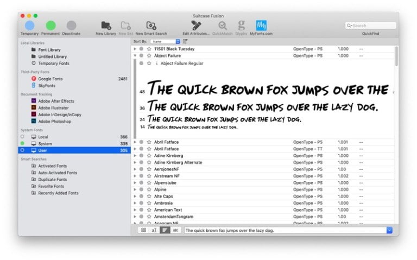The image size is (417, 260).
Task: Select Adobe Photoshop document tracking icon
Action: (34, 121)
